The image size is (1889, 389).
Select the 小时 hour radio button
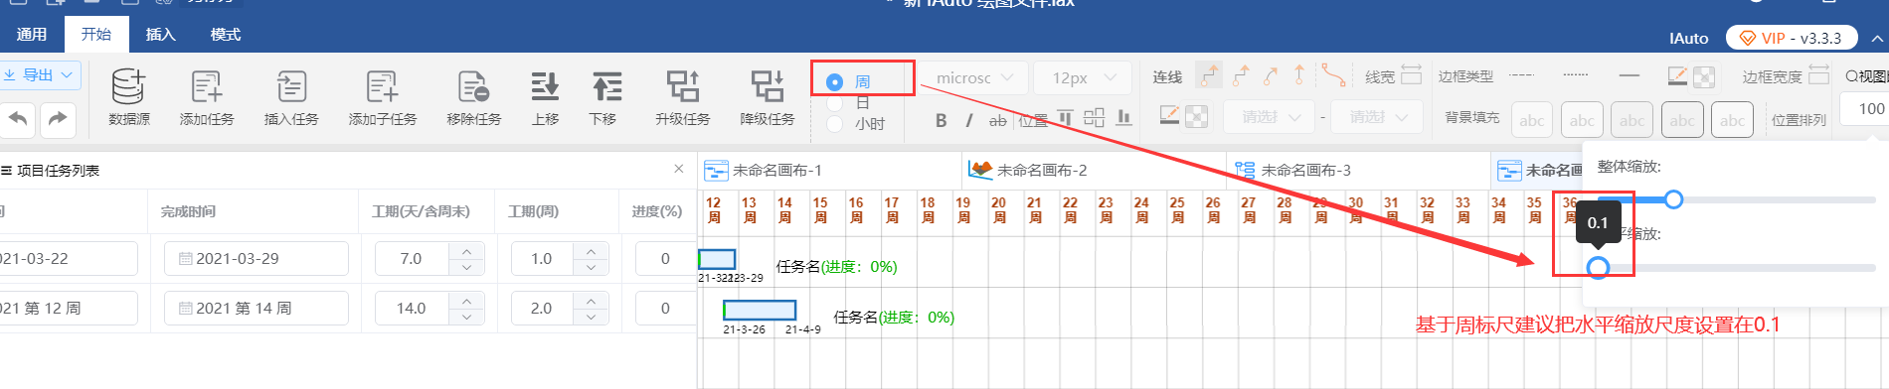click(835, 124)
